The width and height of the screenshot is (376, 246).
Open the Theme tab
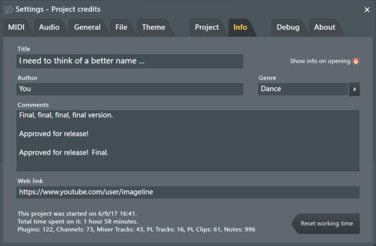(x=153, y=27)
